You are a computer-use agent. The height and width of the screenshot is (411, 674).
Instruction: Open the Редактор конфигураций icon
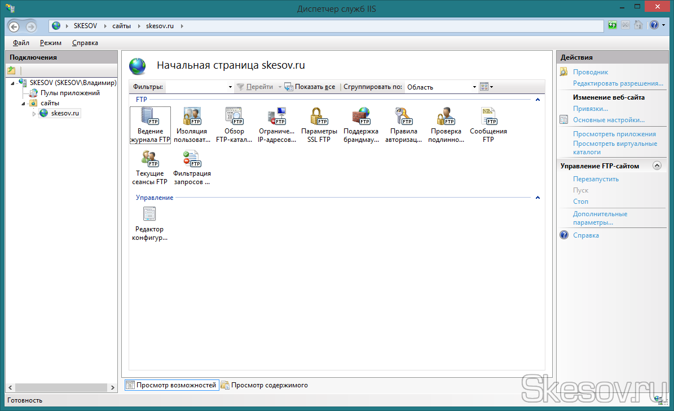pos(149,214)
